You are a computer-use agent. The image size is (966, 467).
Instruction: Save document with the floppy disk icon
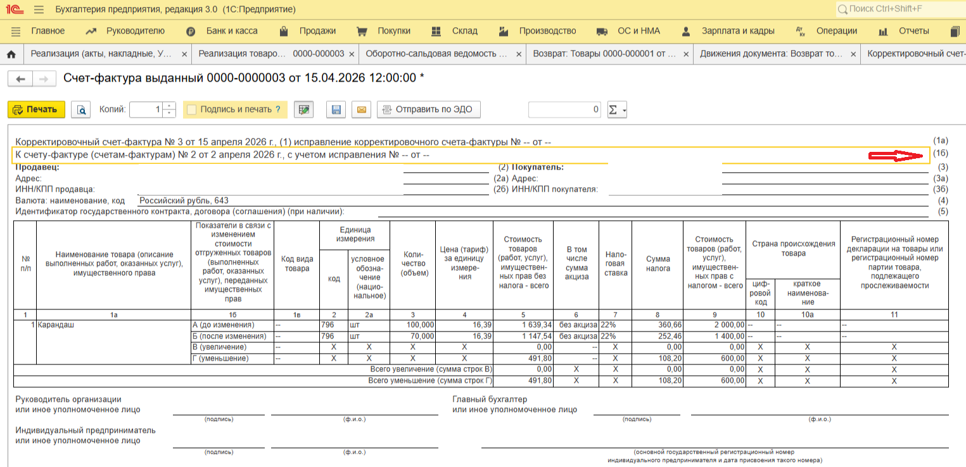coord(336,109)
